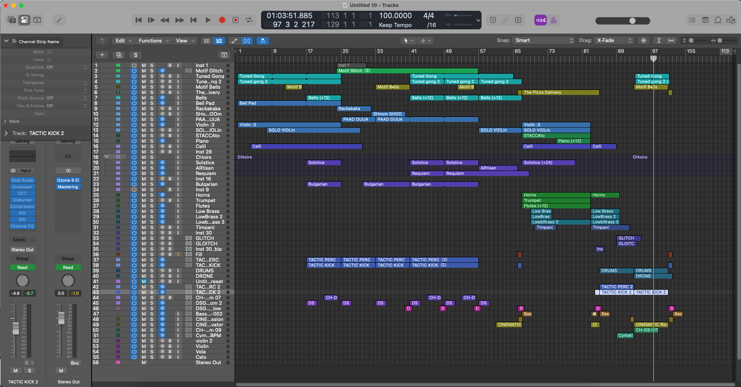Open the Library panel button
The height and width of the screenshot is (387, 741).
[x=12, y=20]
